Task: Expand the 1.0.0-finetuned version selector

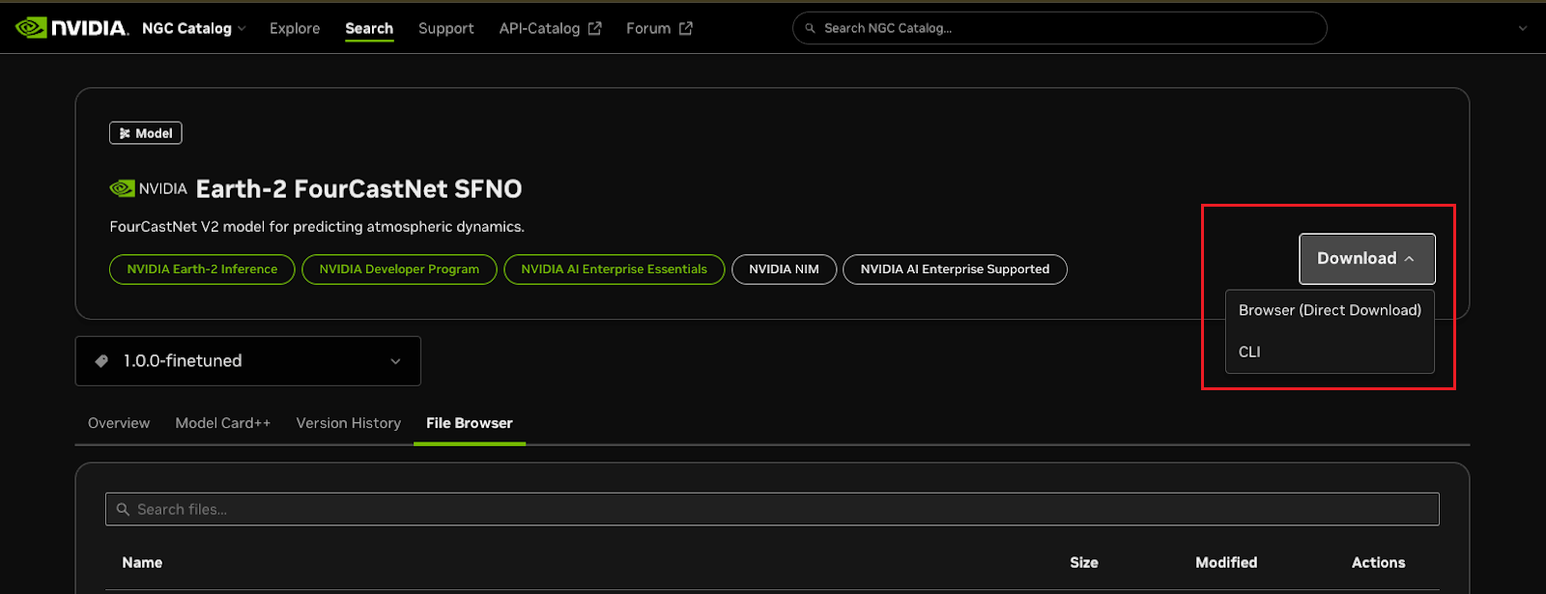Action: 248,361
